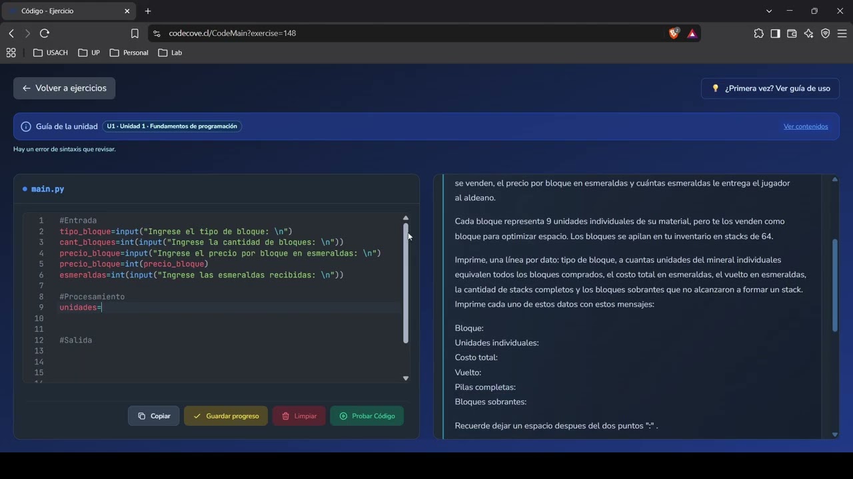Click the instructions panel scroll down arrow

coord(834,434)
